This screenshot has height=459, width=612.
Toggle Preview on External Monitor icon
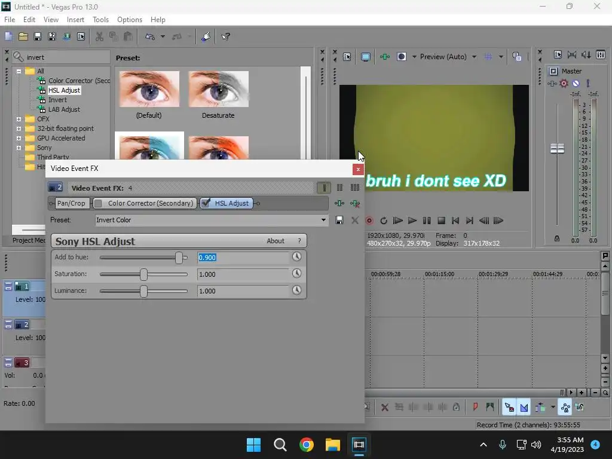(x=366, y=57)
